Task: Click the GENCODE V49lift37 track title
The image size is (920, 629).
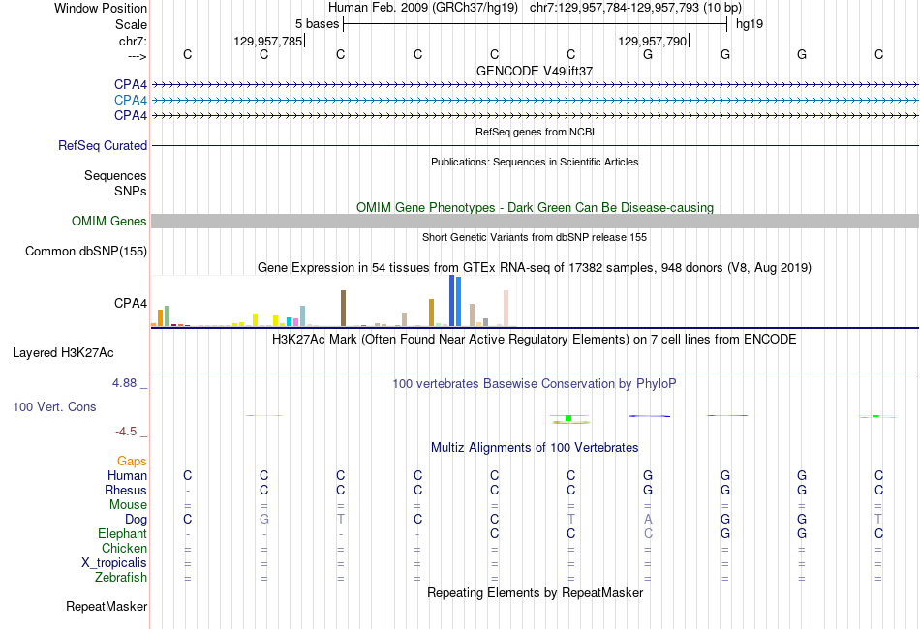Action: coord(535,71)
